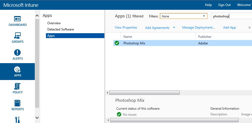252x123 pixels.
Task: Click the View Properties link
Action: [126, 27]
